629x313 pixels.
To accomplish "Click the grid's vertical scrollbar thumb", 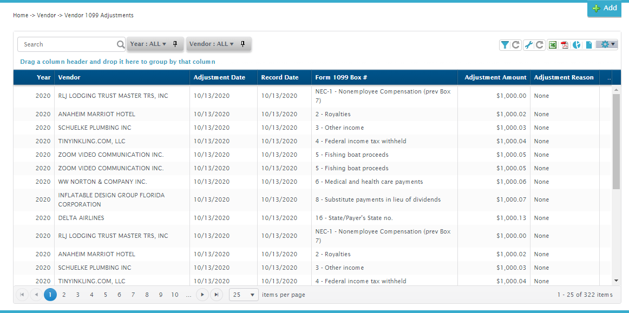I will point(616,142).
